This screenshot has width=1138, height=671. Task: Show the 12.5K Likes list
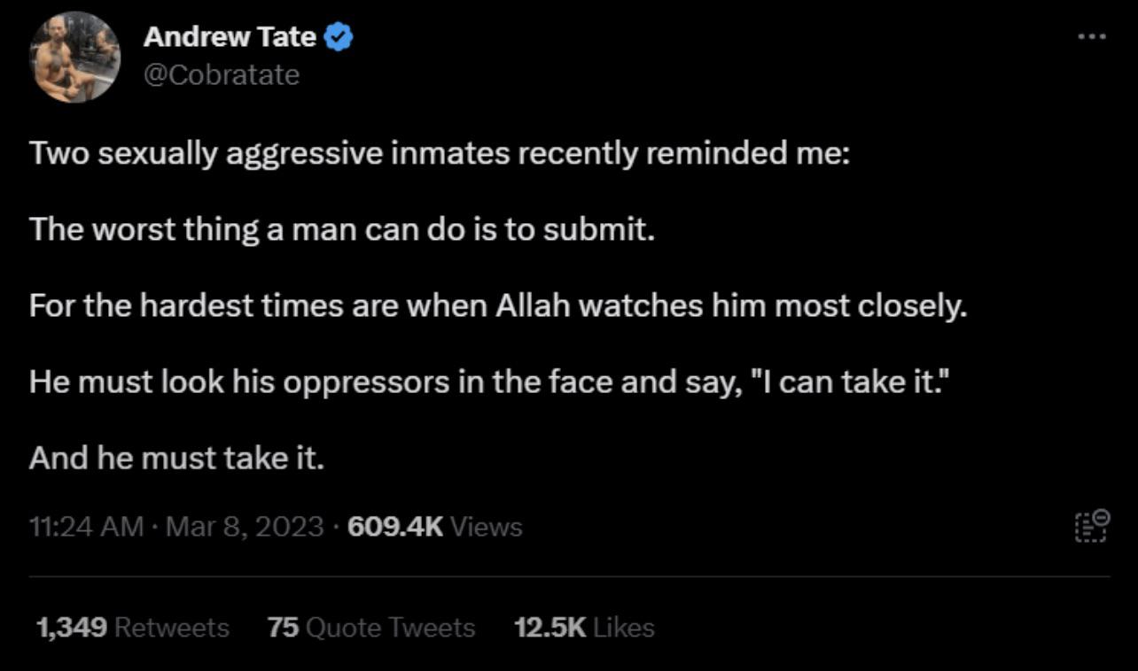coord(584,628)
